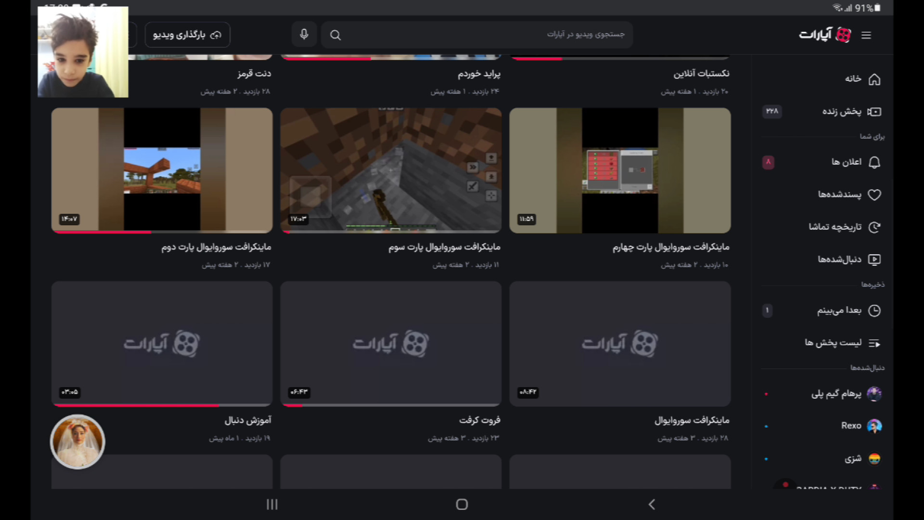Open the آموزش دنبال video thumbnail

[162, 344]
